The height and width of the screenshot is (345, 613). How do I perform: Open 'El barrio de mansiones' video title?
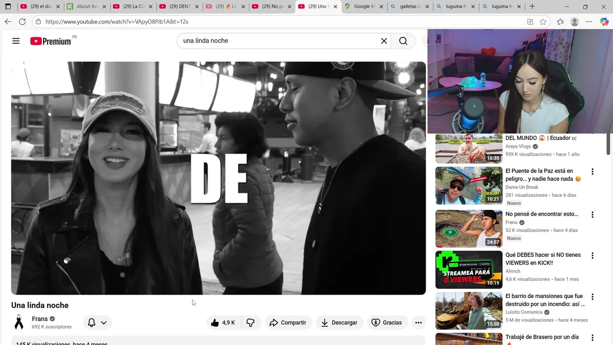click(545, 300)
